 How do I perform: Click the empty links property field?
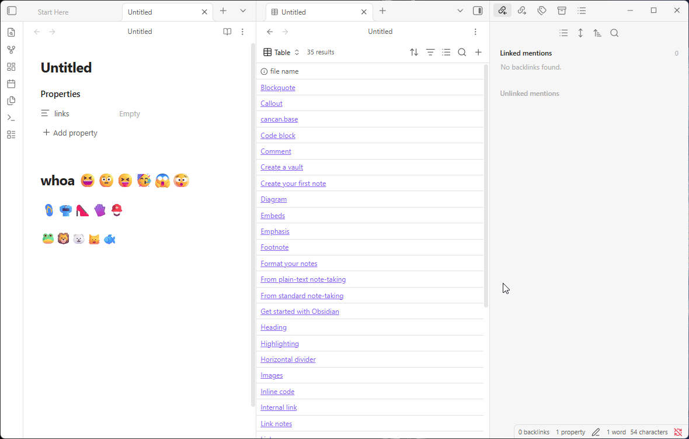coord(130,114)
